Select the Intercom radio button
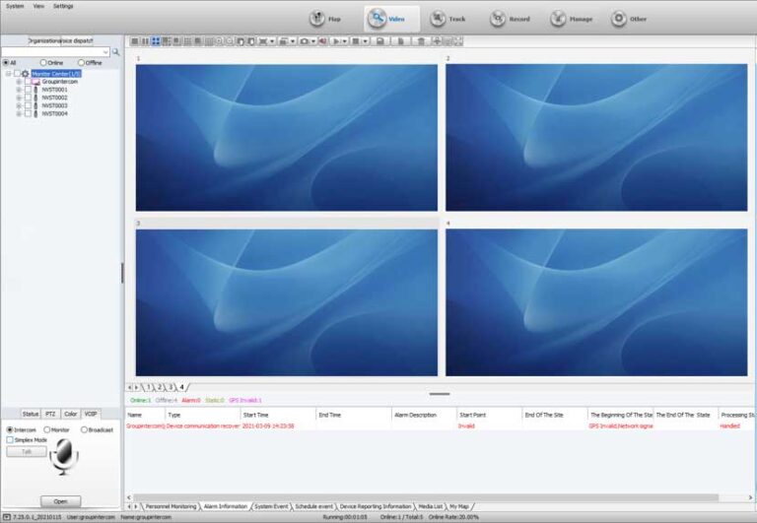The height and width of the screenshot is (523, 757). (10, 429)
